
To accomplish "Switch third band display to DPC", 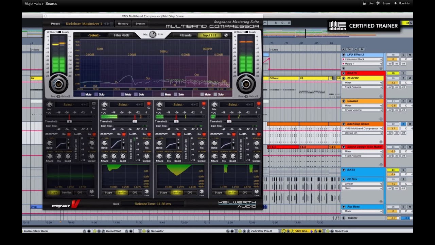I will (190, 193).
